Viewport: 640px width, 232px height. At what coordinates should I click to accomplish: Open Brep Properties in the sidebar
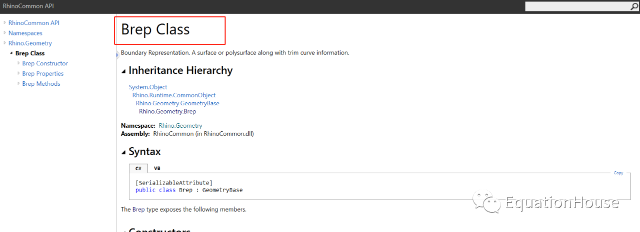point(43,73)
